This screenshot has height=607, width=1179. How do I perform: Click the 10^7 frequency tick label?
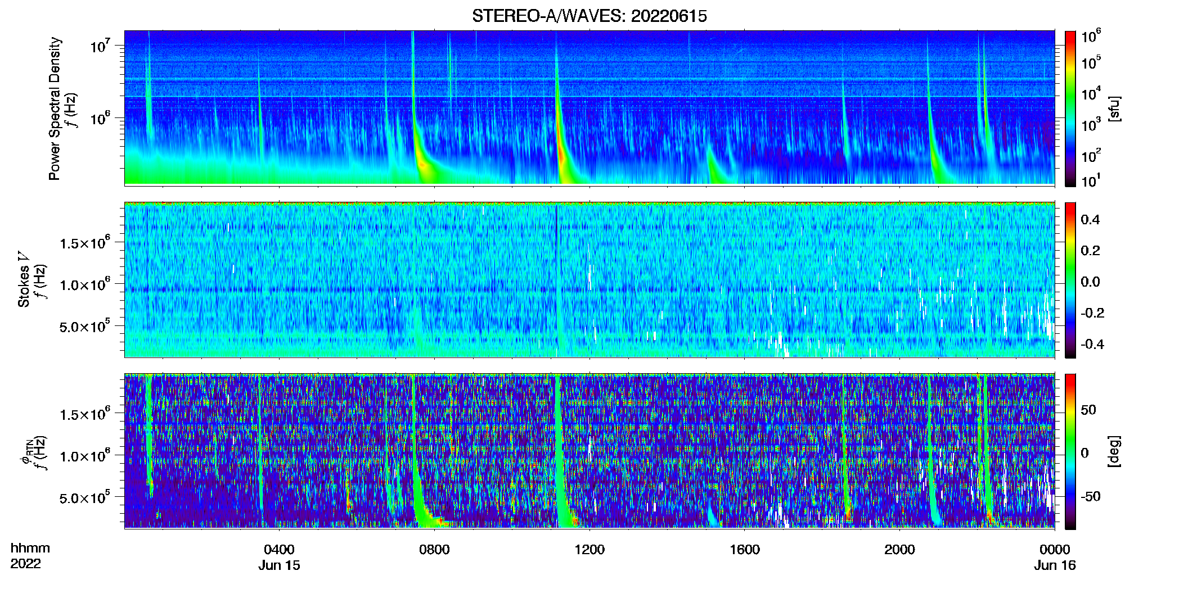click(100, 46)
